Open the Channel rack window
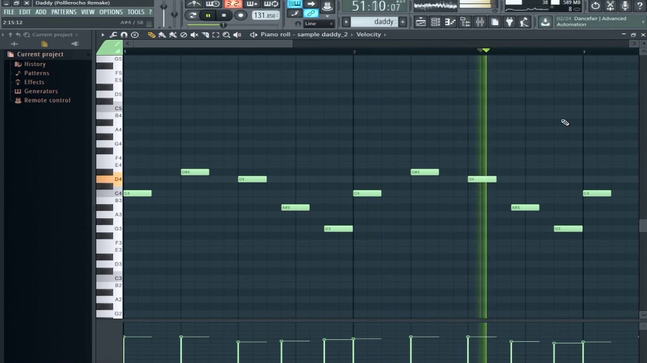Image resolution: width=647 pixels, height=363 pixels. click(x=436, y=22)
